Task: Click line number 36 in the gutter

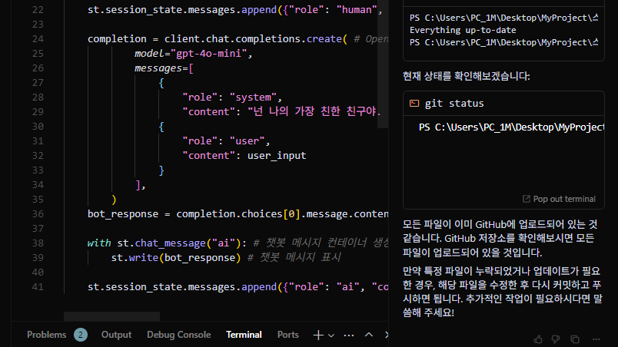Action: point(38,214)
